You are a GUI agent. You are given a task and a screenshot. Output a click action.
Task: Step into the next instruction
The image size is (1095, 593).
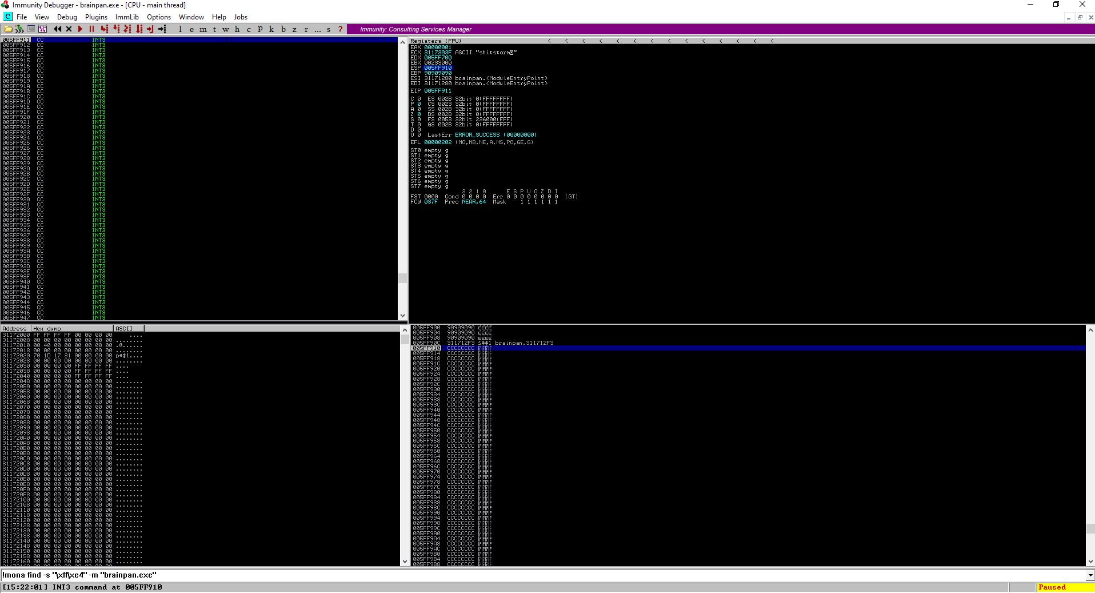point(103,29)
